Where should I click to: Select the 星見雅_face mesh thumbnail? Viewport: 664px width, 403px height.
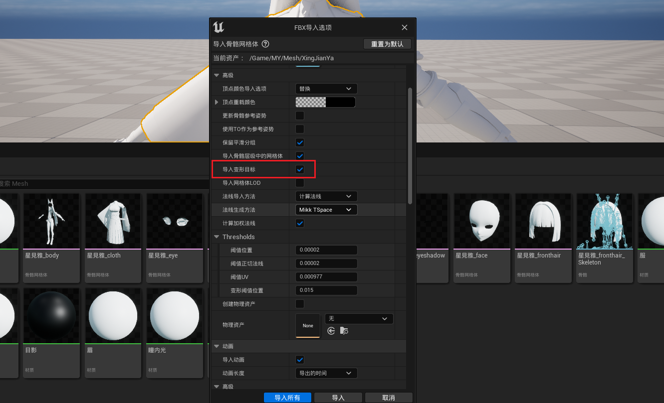pos(483,221)
